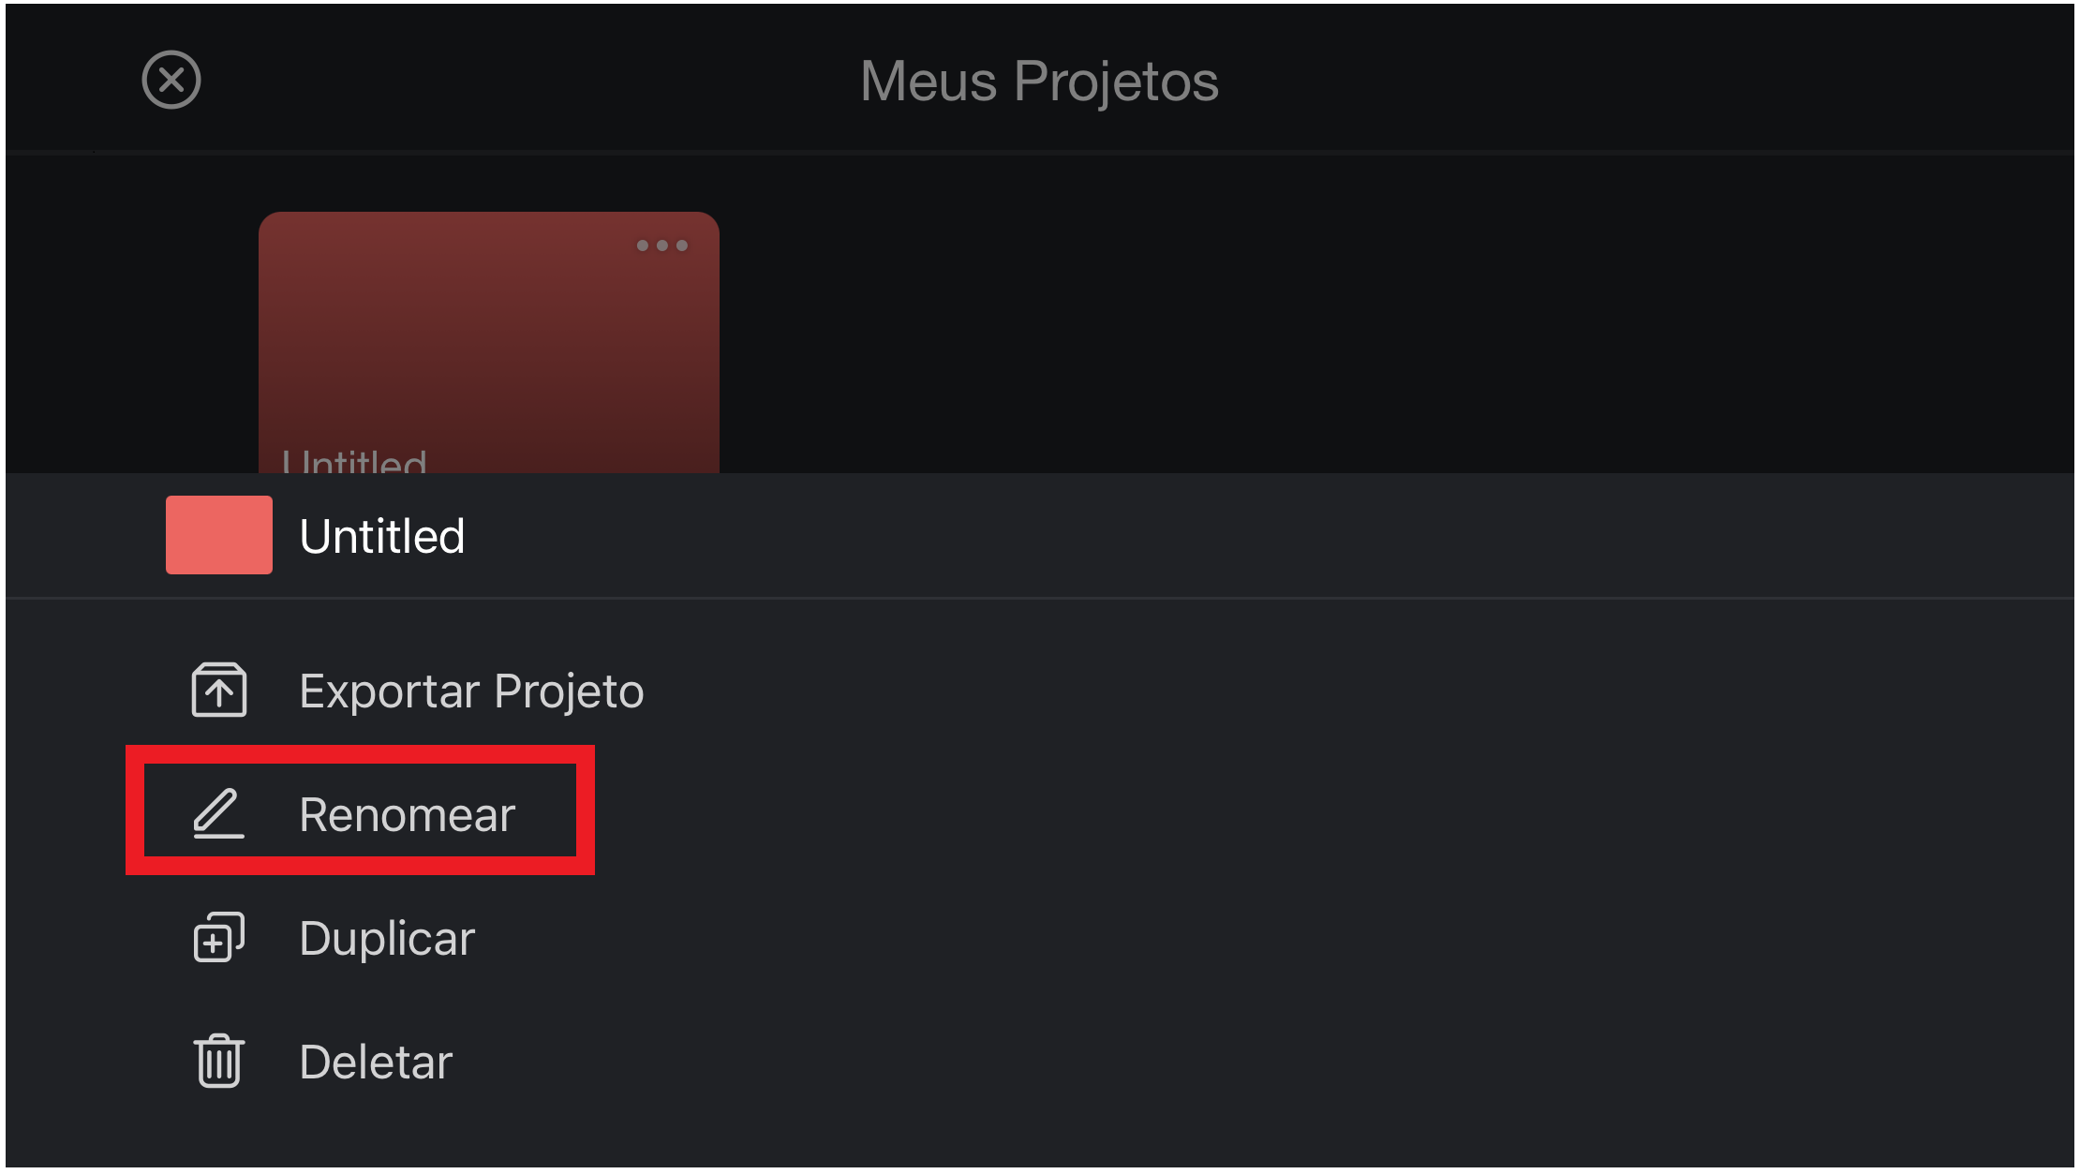Click the Untitled title in sheet header
Screen dimensions: 2080x1174
tap(382, 537)
